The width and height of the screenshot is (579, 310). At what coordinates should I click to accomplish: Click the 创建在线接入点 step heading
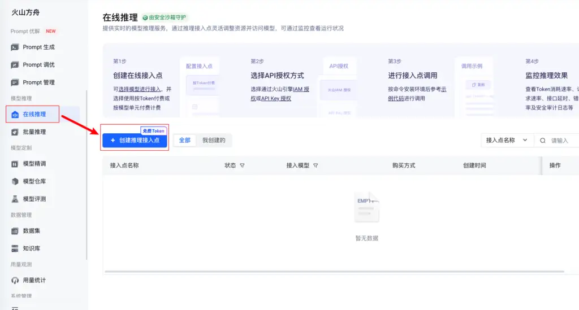coord(138,76)
